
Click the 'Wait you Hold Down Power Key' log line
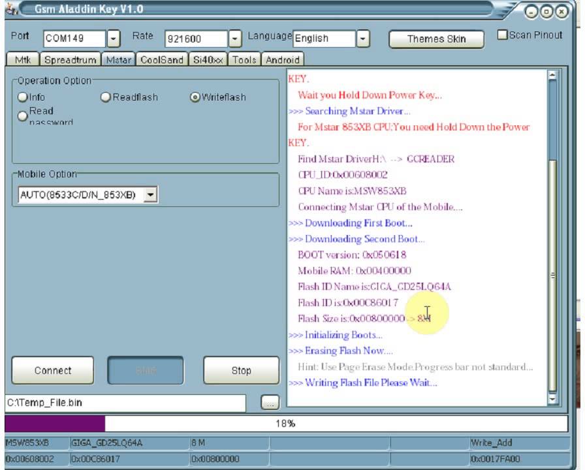pyautogui.click(x=370, y=95)
